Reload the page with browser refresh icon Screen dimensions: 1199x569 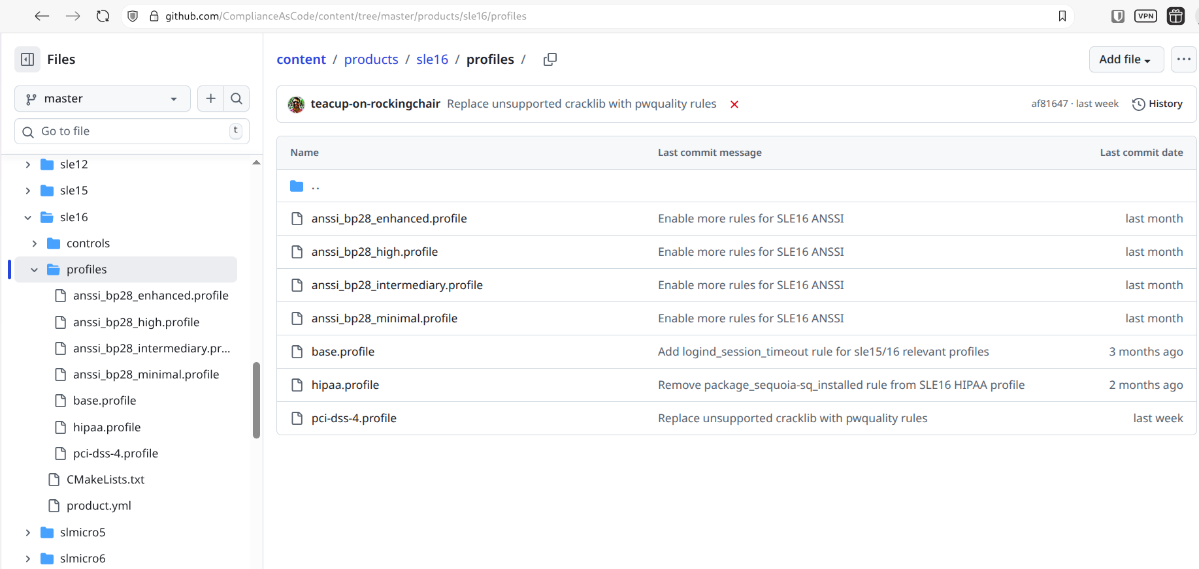pyautogui.click(x=103, y=16)
